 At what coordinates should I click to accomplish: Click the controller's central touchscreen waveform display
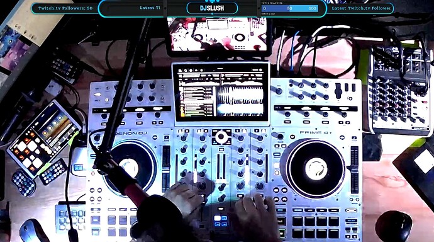pos(221,93)
